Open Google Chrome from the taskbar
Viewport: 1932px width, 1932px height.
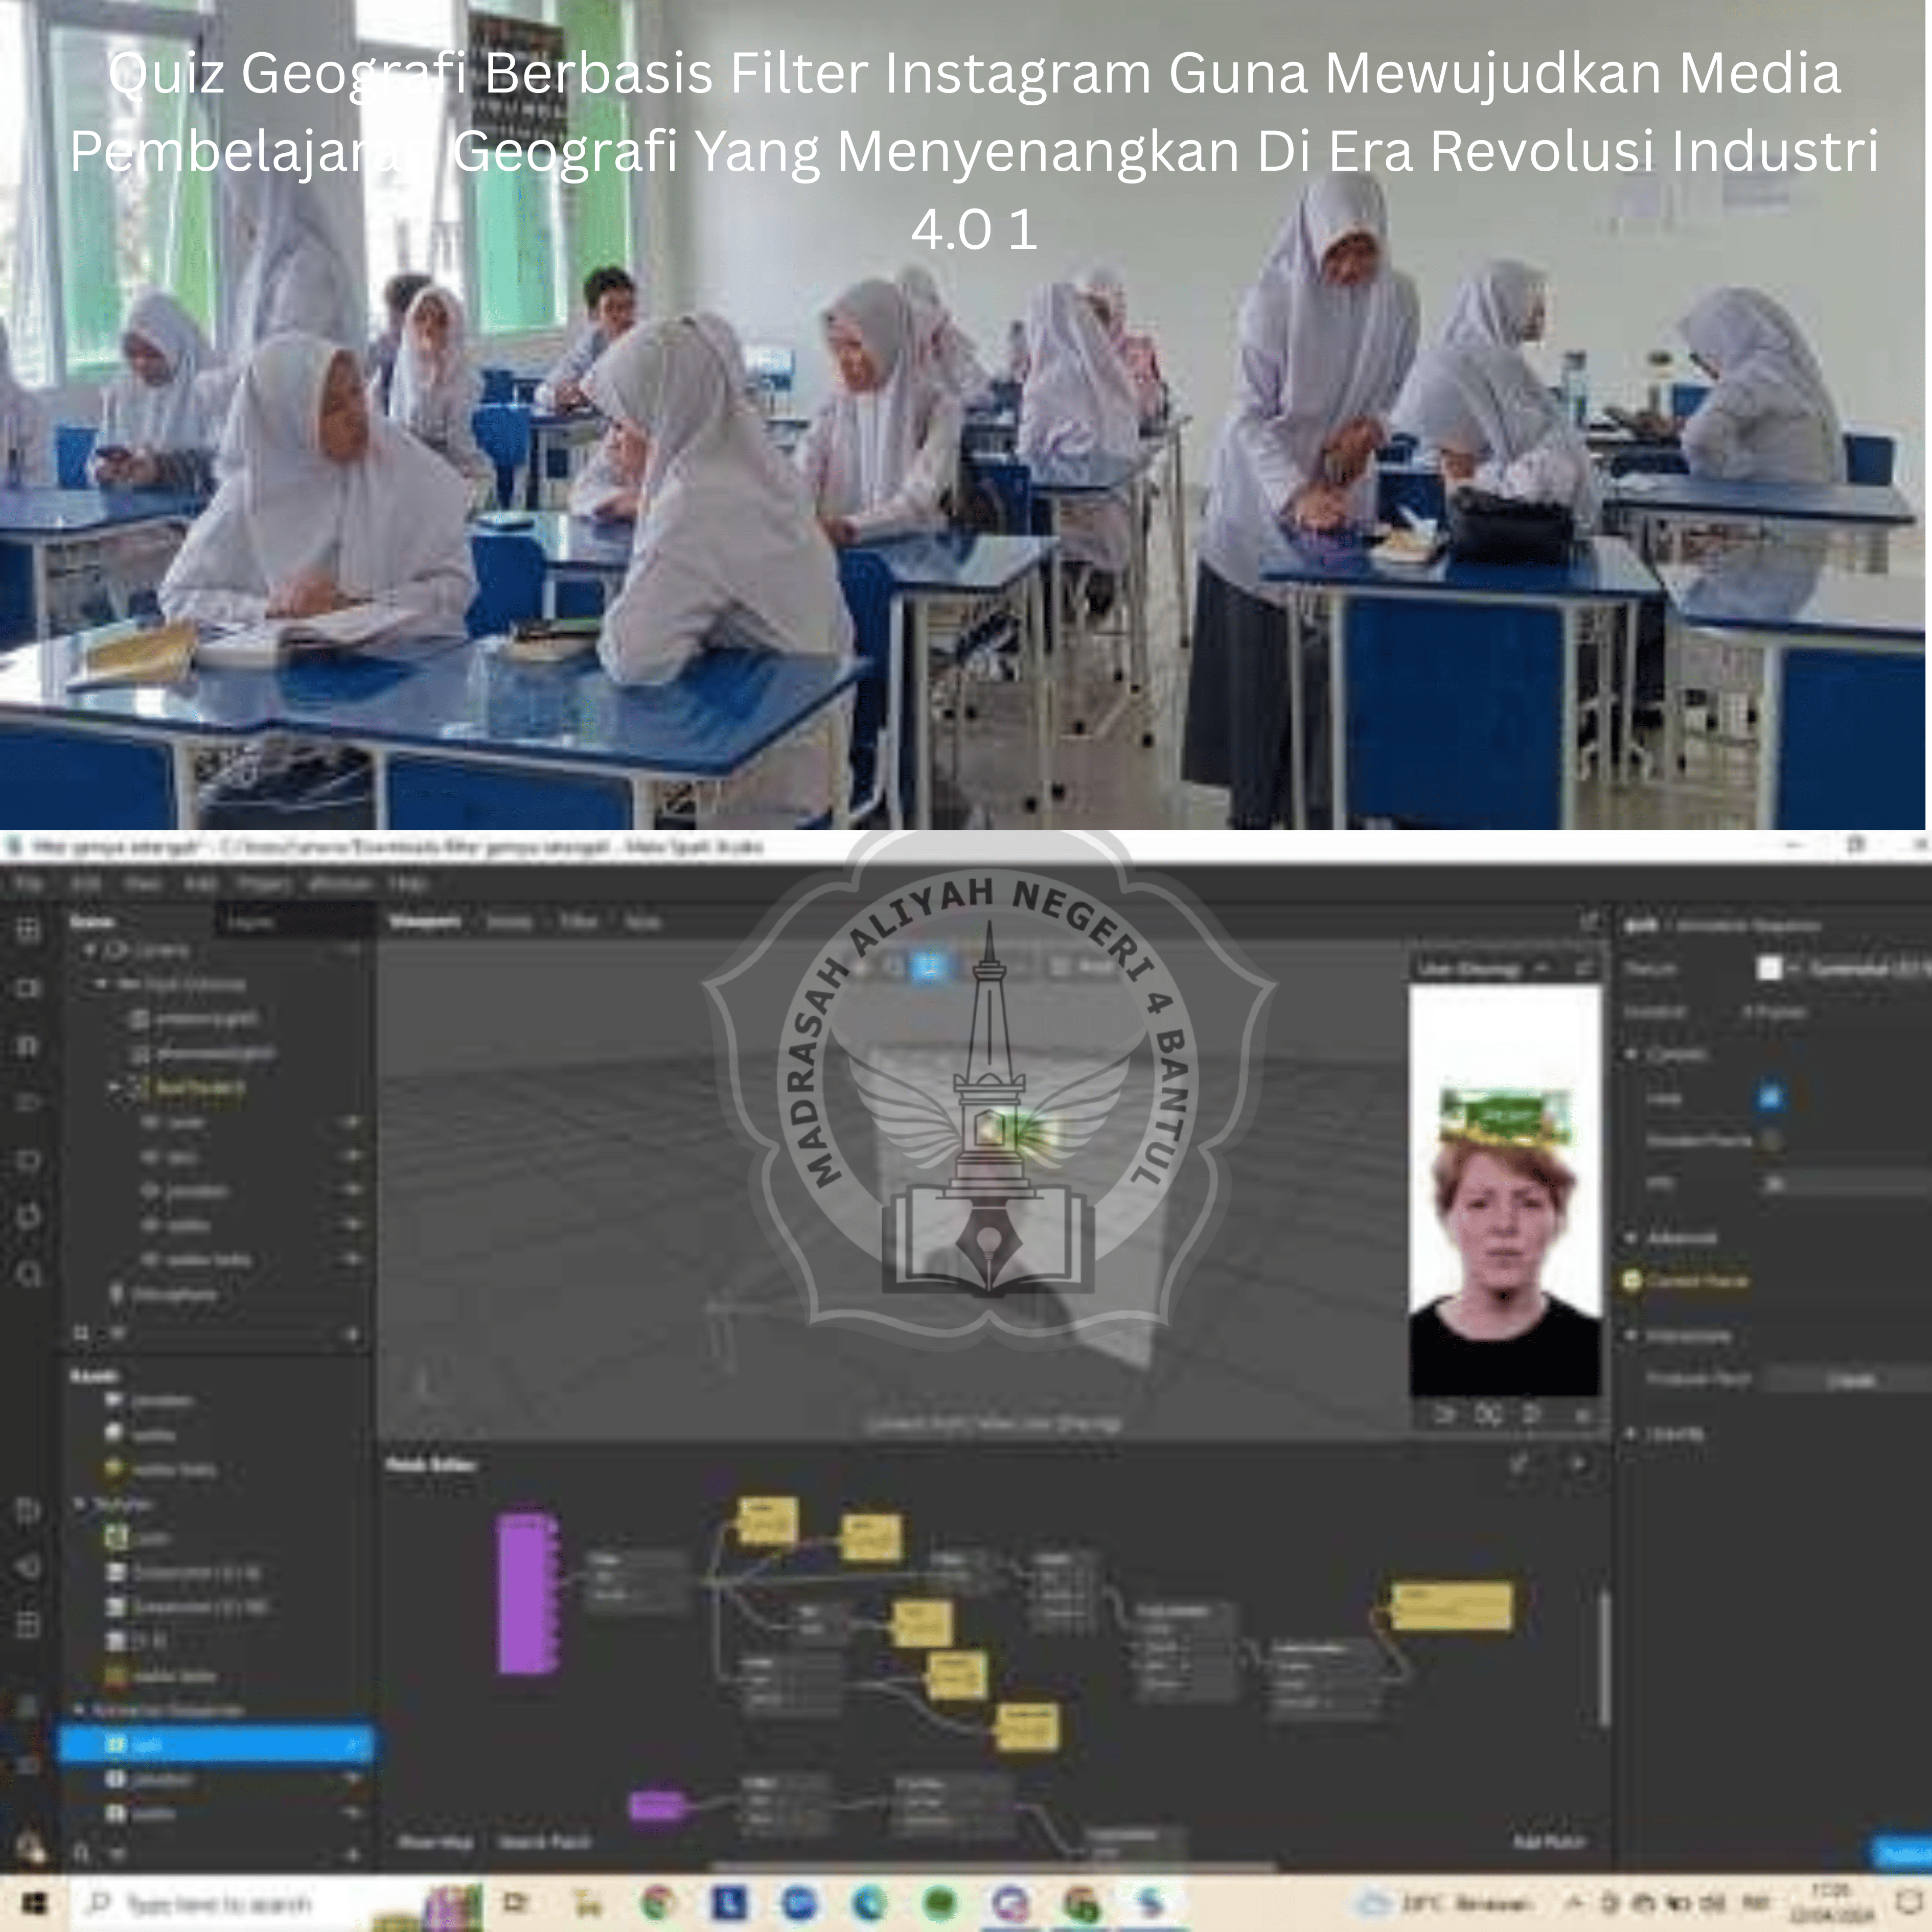coord(658,1903)
